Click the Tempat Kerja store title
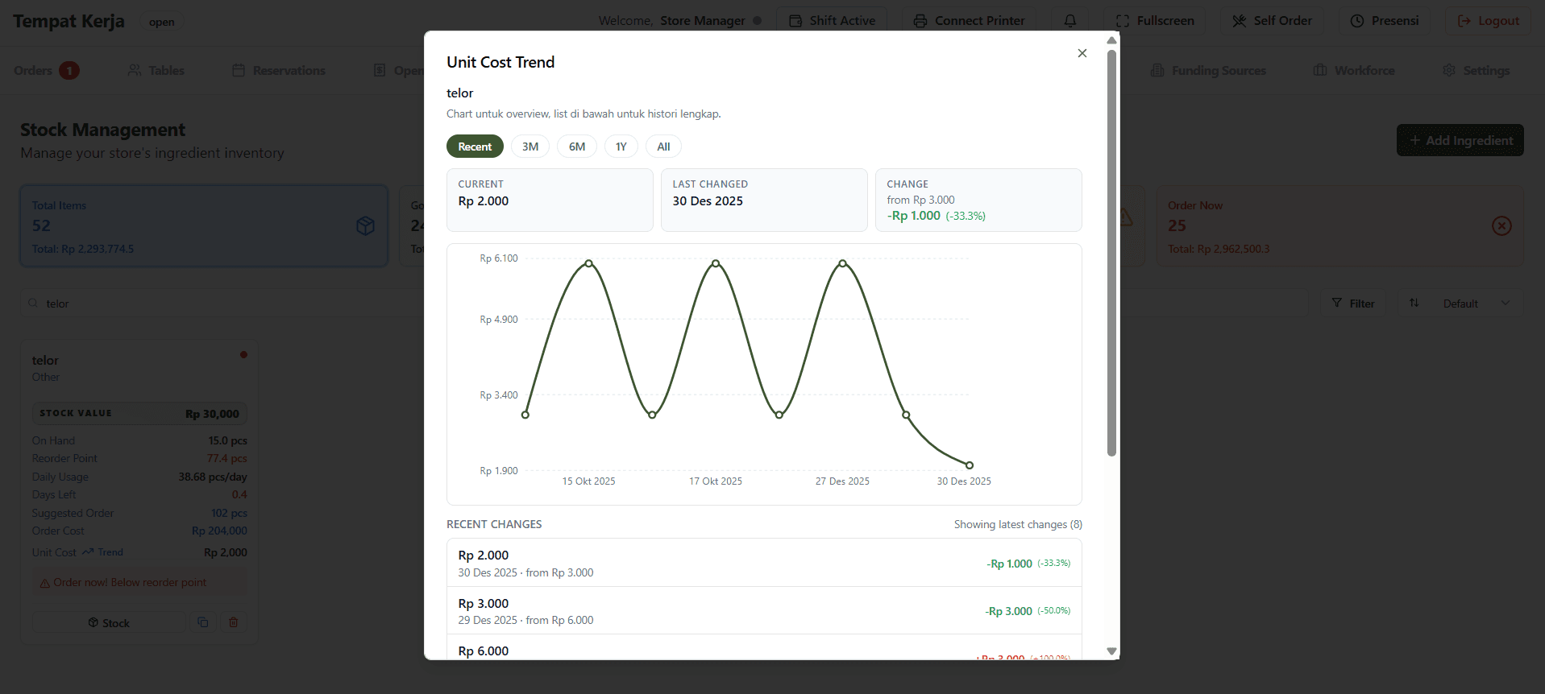The height and width of the screenshot is (694, 1545). [x=69, y=22]
